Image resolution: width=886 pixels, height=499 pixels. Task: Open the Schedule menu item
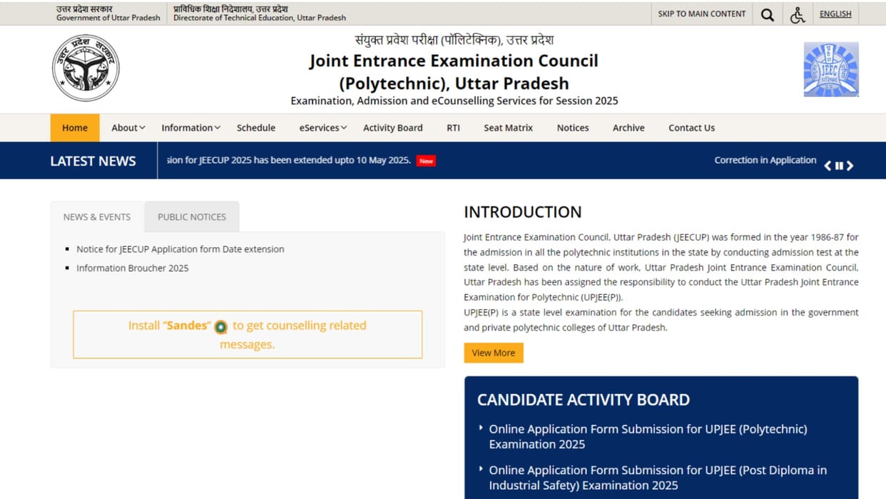click(256, 128)
